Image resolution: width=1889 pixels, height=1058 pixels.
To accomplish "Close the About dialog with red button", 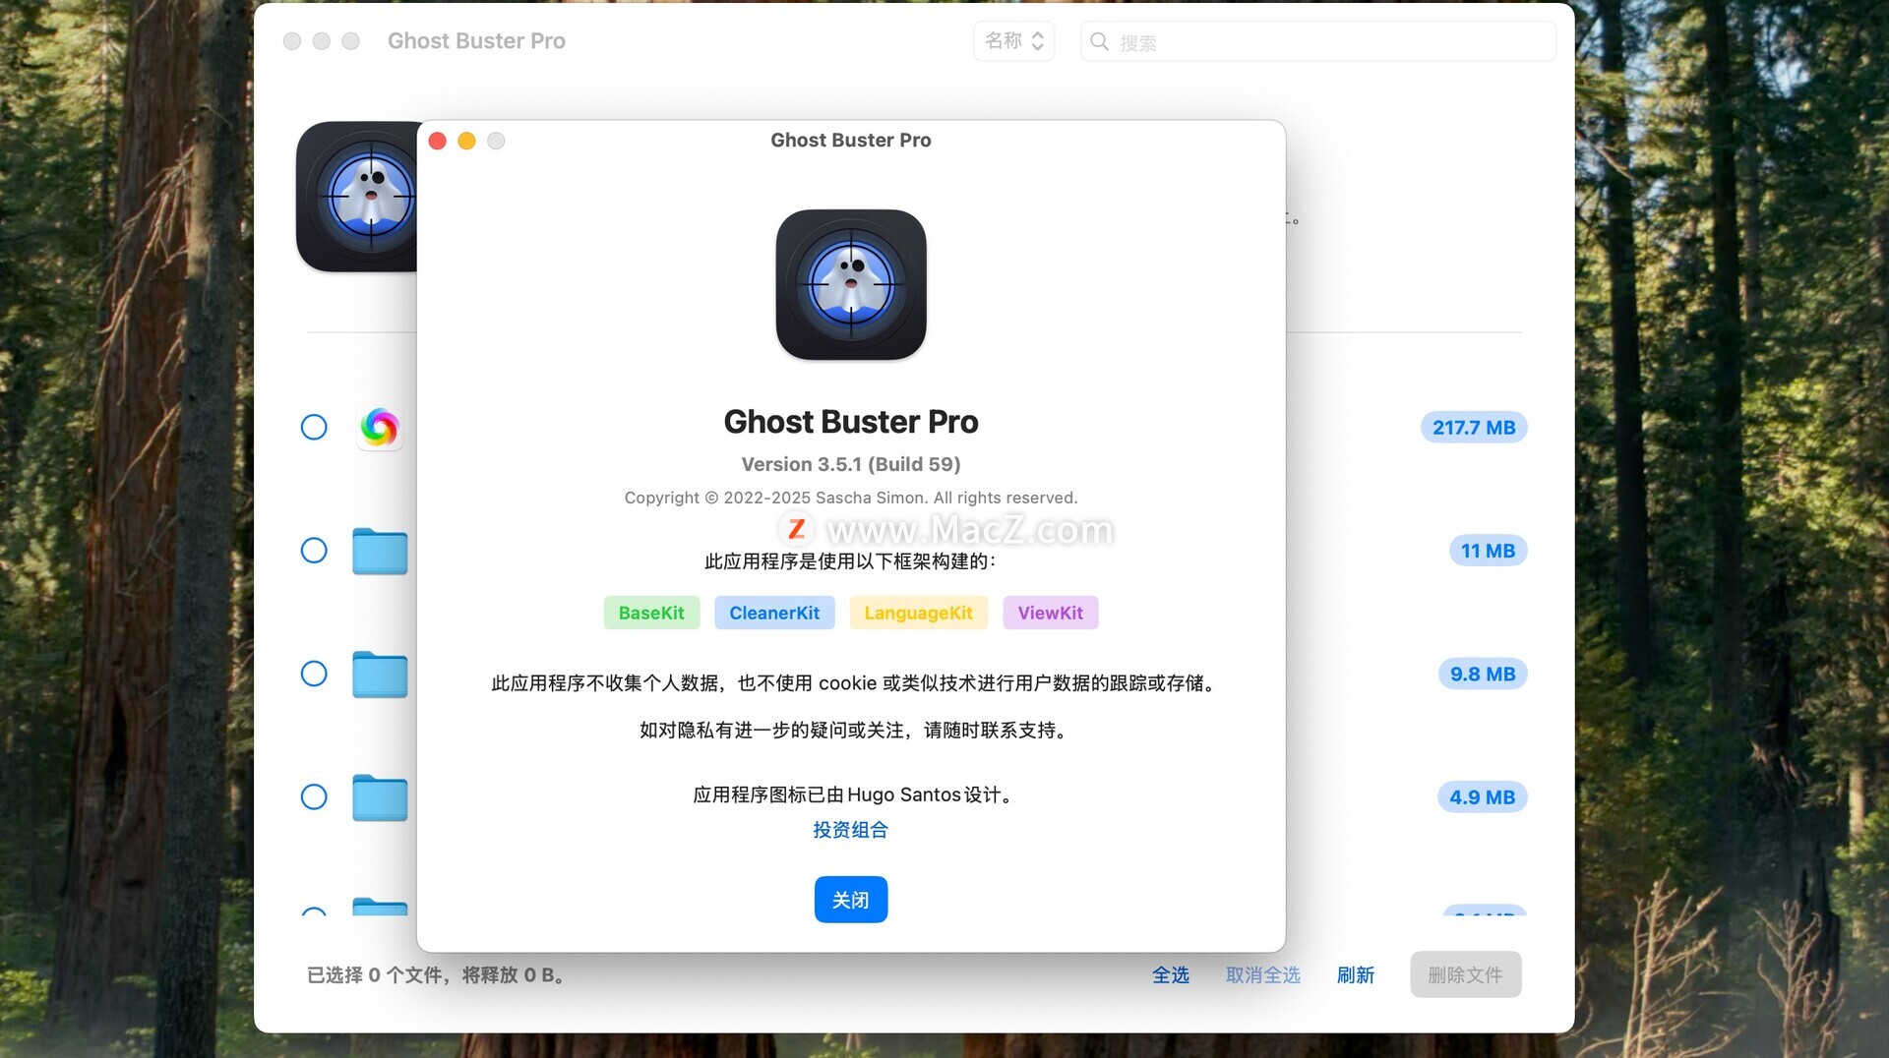I will (438, 141).
